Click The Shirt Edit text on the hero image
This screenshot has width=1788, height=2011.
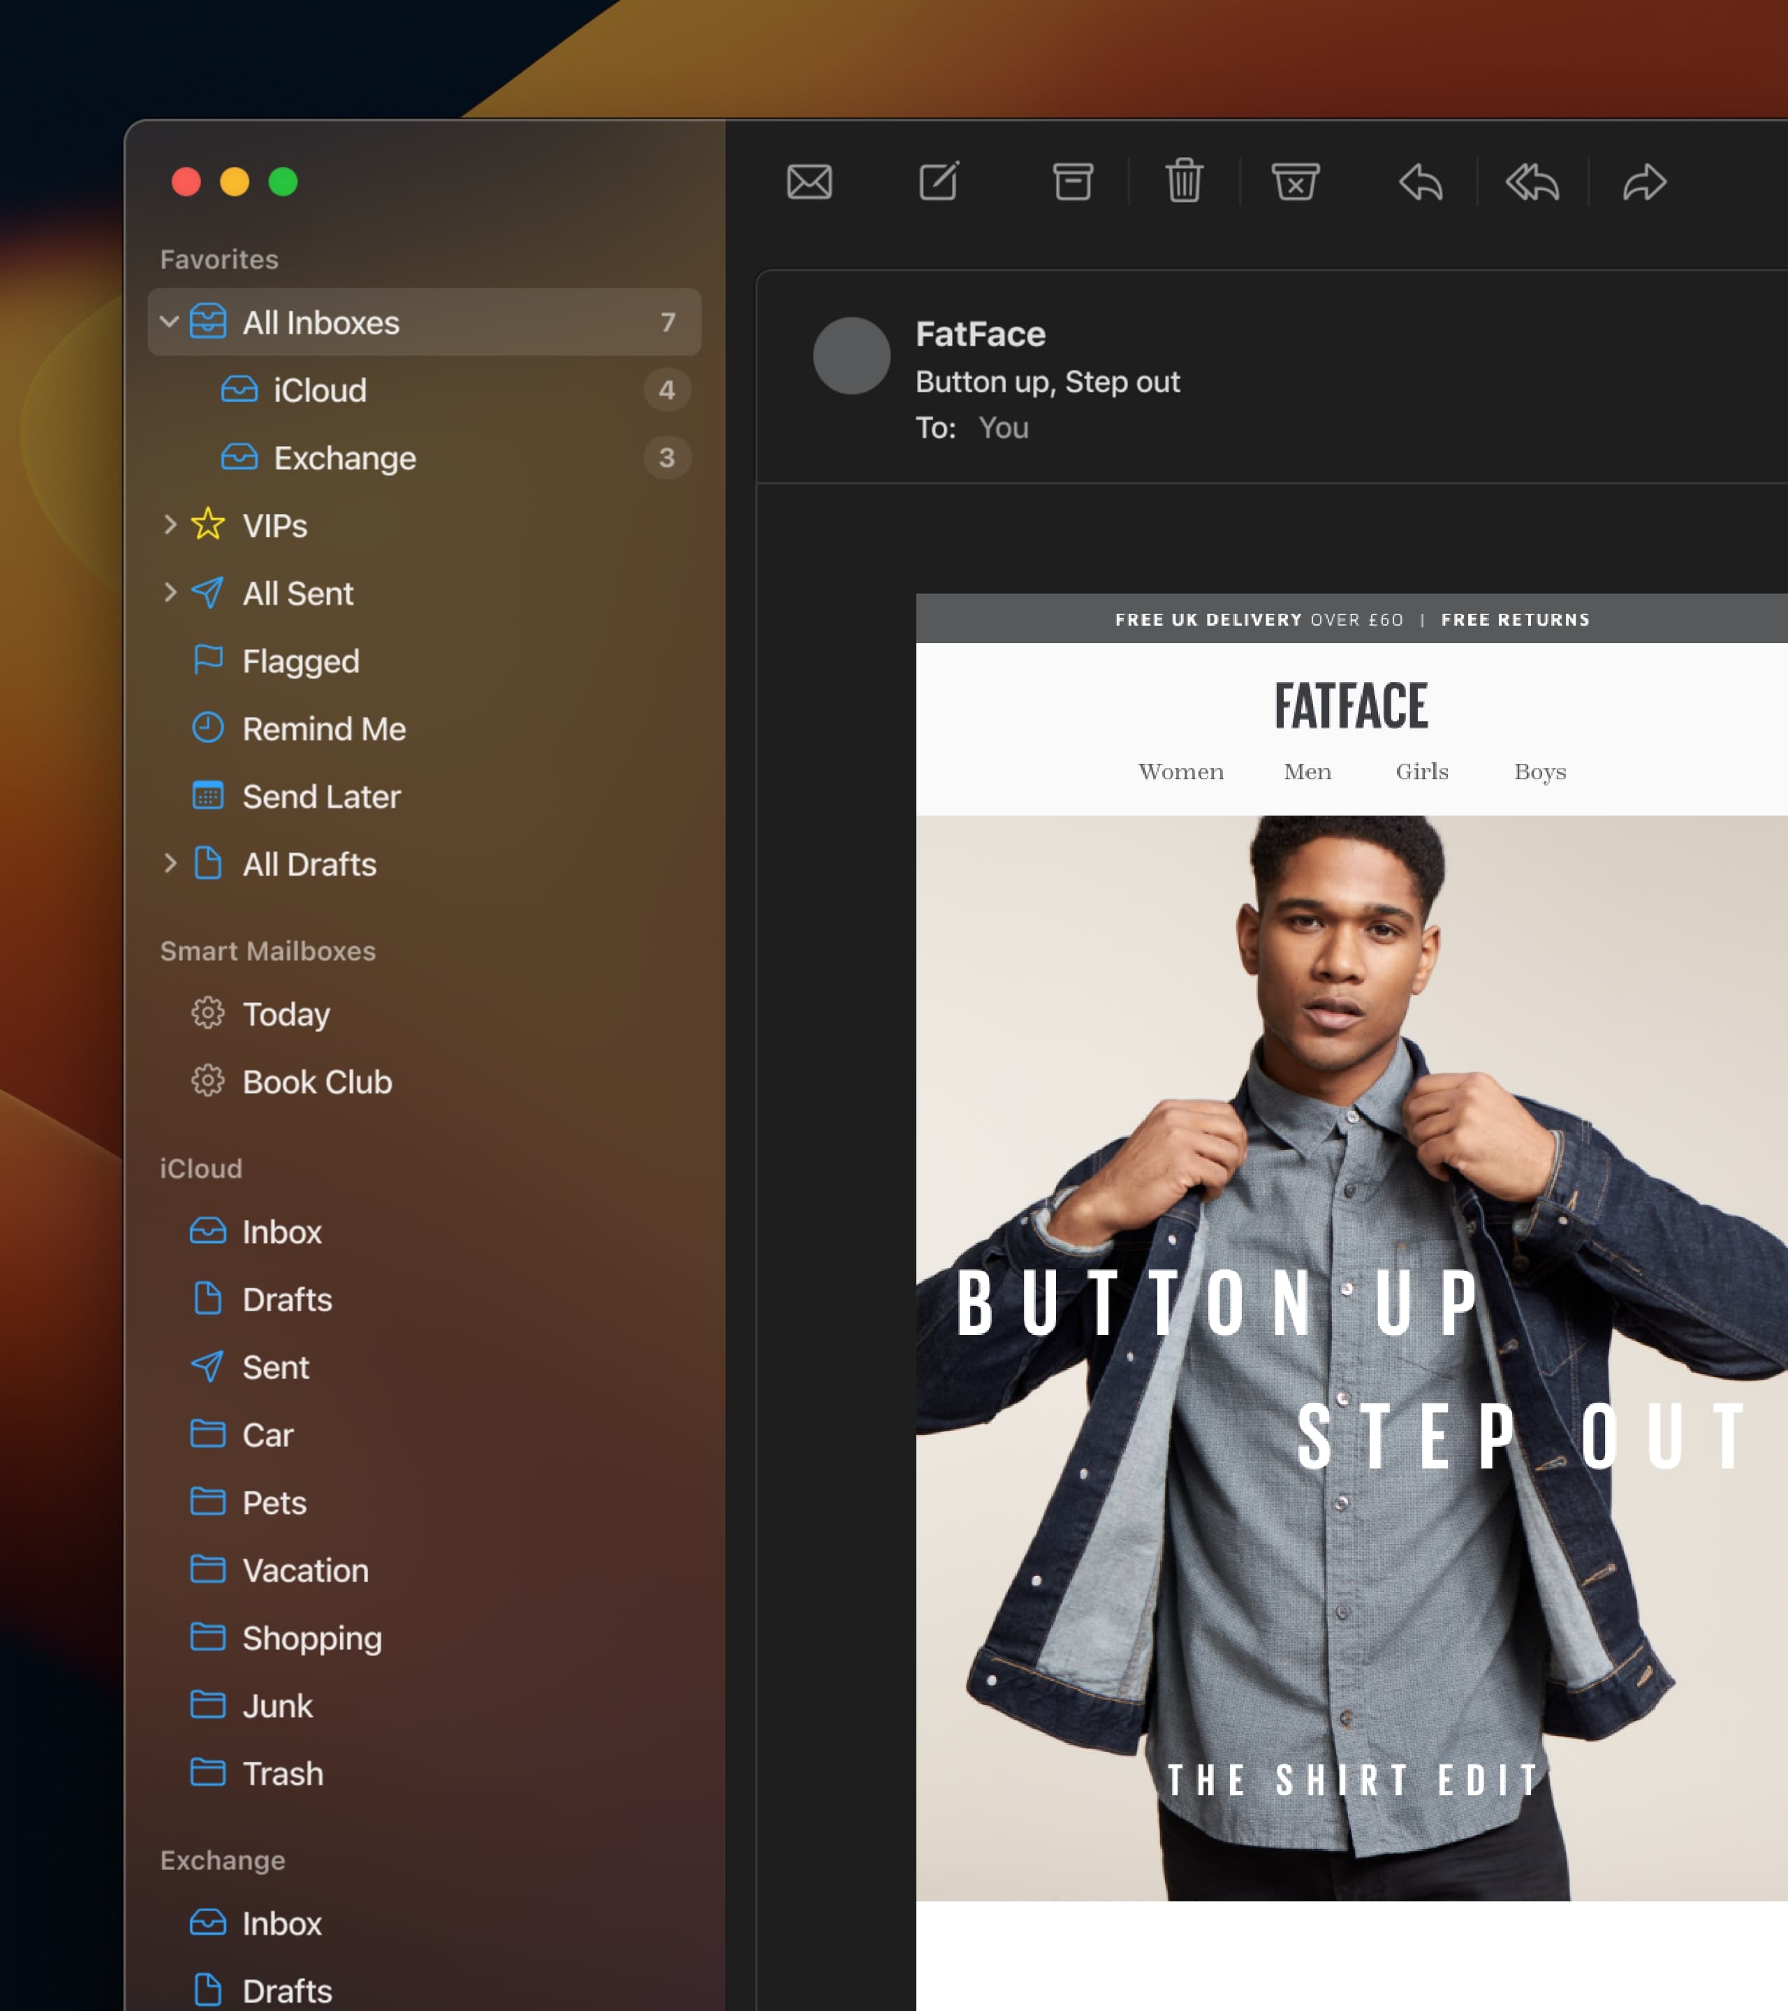[1354, 1780]
